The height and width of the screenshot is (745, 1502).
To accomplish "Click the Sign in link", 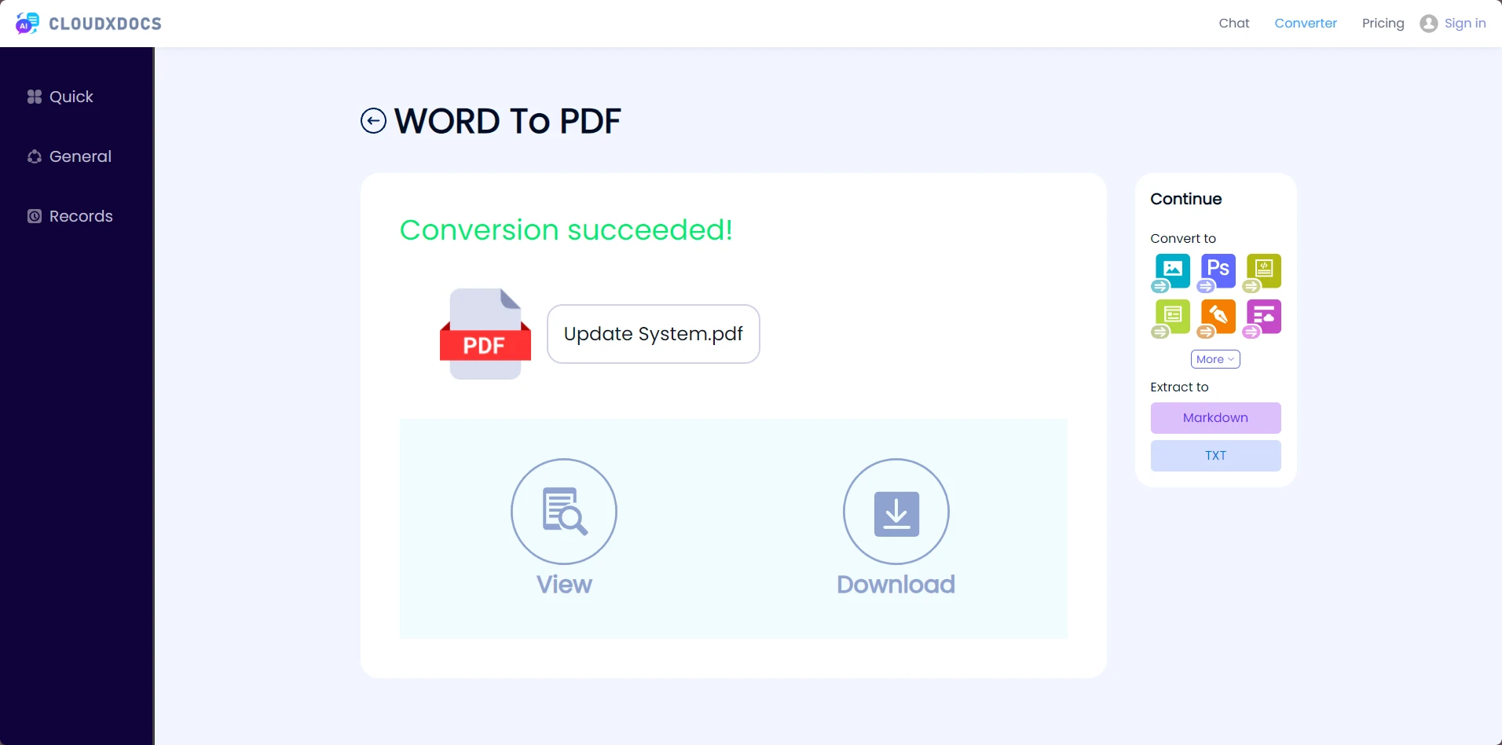I will 1465,24.
